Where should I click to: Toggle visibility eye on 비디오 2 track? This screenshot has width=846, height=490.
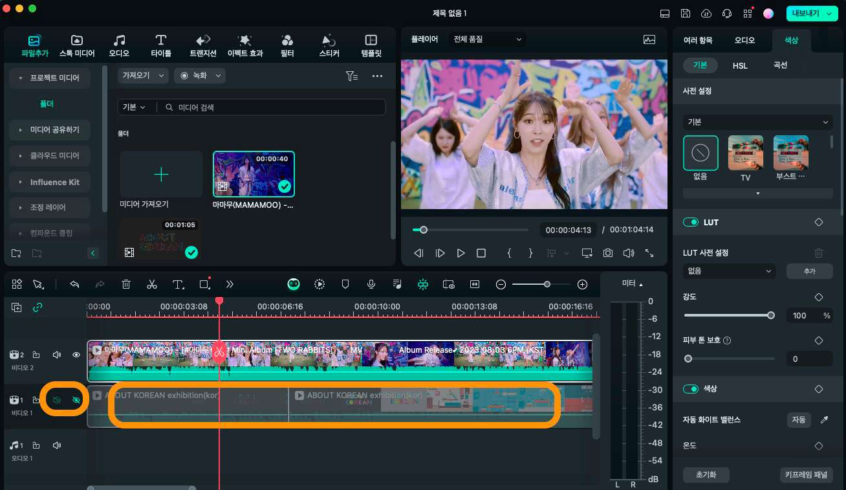[76, 355]
